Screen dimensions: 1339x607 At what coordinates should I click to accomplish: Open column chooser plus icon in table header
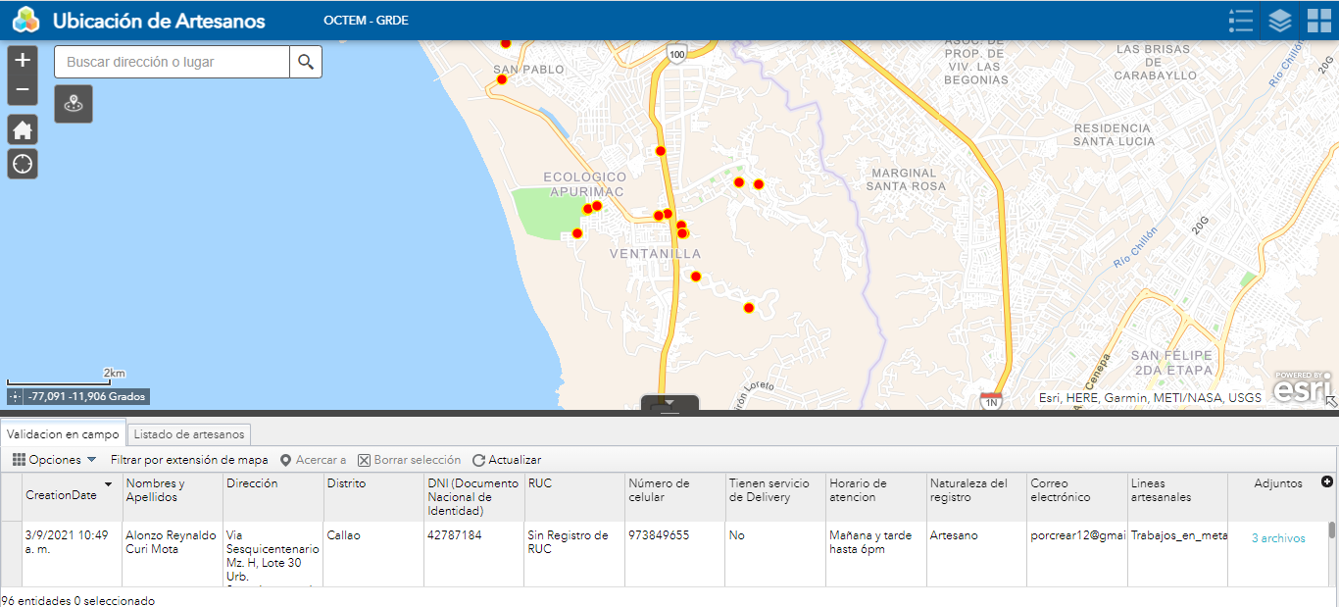click(x=1327, y=481)
